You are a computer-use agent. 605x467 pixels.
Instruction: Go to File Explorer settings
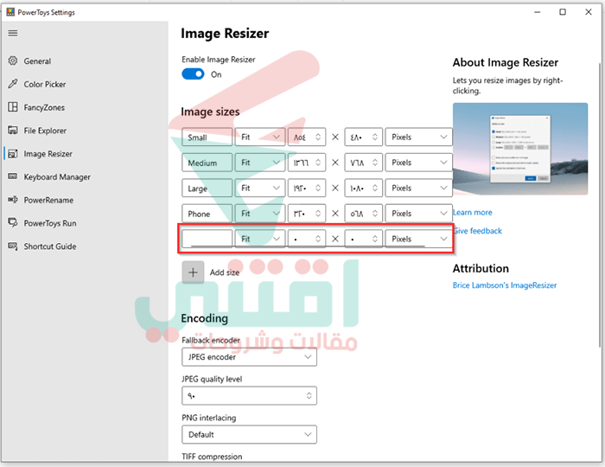coord(45,131)
